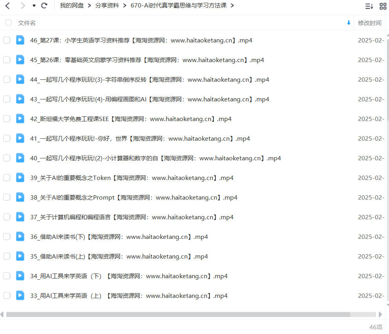Expand chevron after 我的网盘 breadcrumb
389x334 pixels.
point(89,6)
